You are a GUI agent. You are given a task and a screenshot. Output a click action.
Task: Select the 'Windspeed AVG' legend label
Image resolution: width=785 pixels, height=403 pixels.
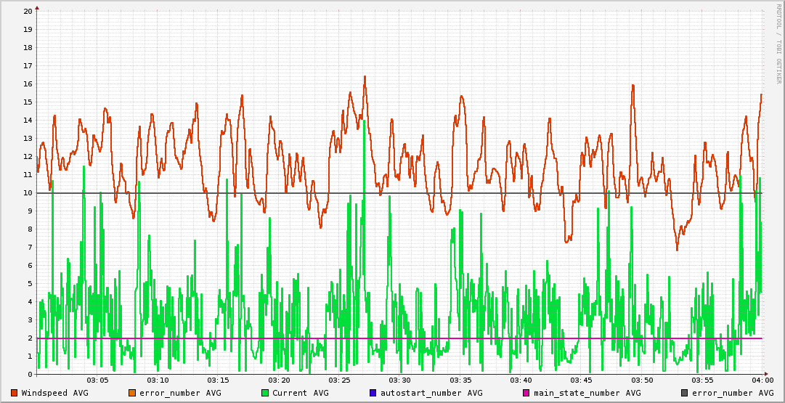click(x=54, y=393)
